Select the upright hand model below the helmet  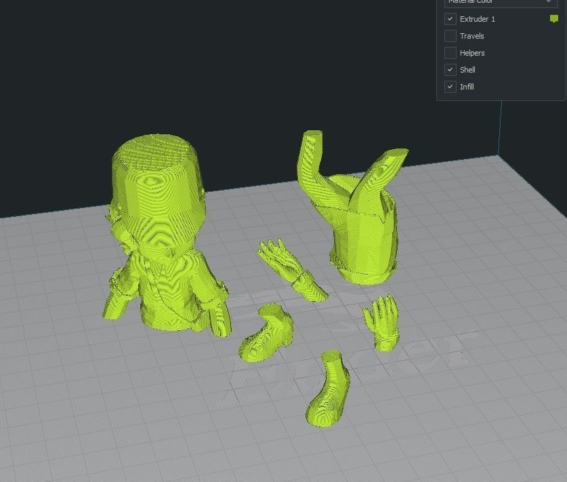[383, 323]
